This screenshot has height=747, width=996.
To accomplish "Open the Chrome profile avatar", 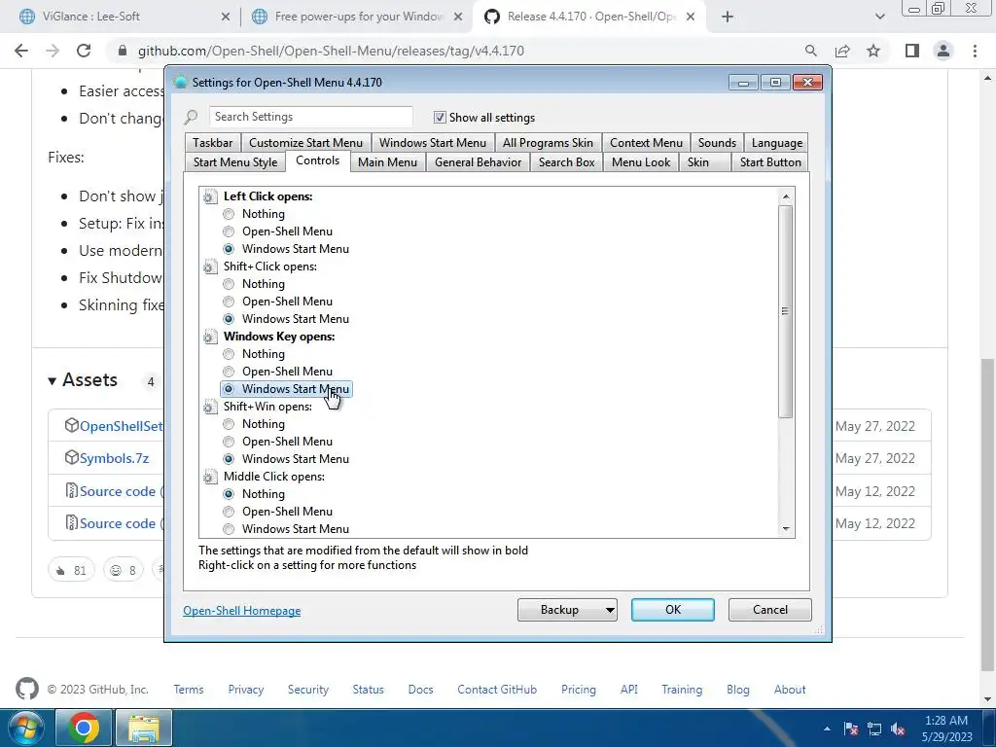I will point(943,51).
